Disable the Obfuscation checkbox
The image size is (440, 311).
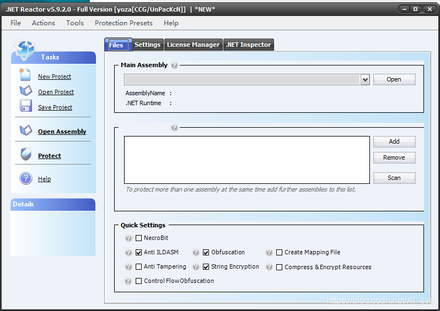(206, 253)
